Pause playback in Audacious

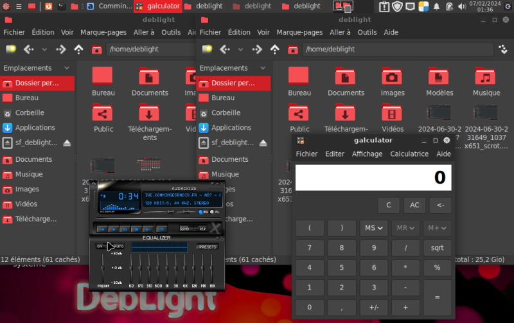coord(125,229)
